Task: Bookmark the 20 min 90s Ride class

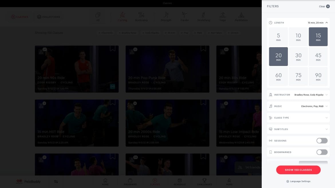Action: pos(113,49)
